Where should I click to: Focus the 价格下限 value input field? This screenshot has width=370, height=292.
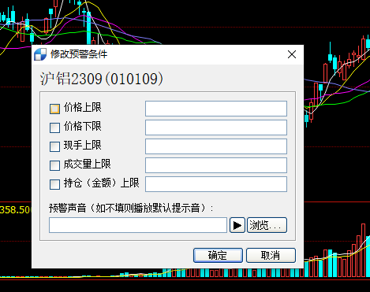point(216,128)
